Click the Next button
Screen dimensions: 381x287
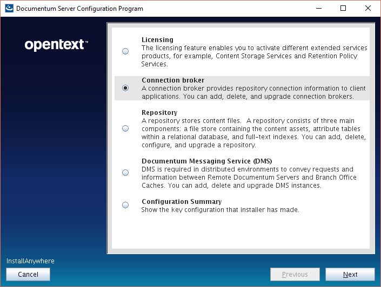(x=350, y=274)
